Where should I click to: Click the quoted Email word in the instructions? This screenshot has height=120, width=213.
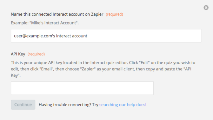pos(47,69)
